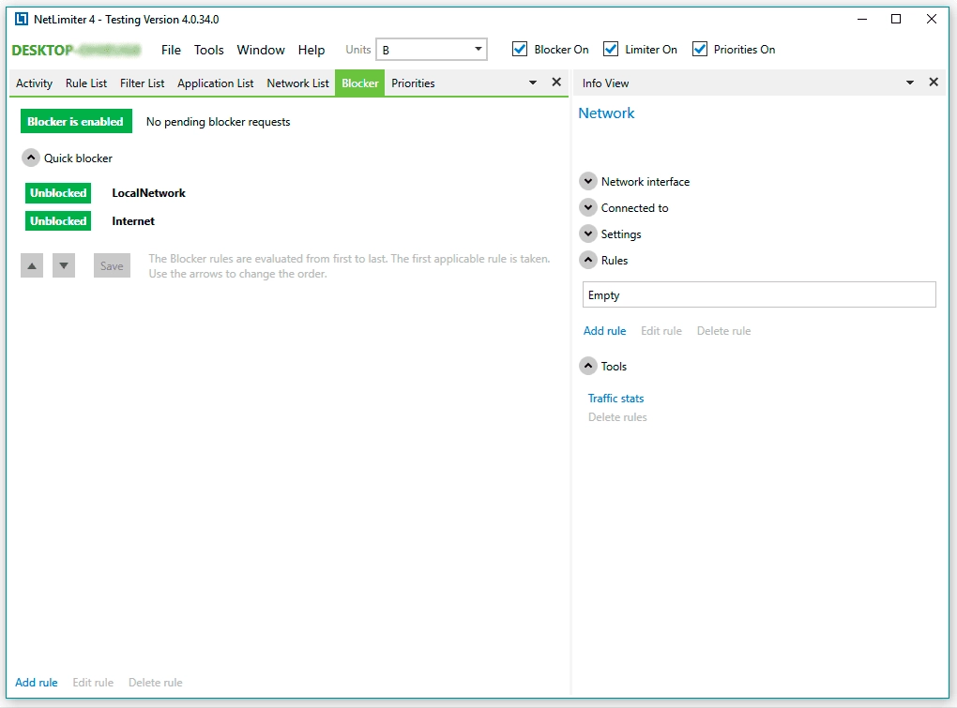This screenshot has width=957, height=708.
Task: Click Edit rule at bottom of Blocker panel
Action: tap(93, 683)
